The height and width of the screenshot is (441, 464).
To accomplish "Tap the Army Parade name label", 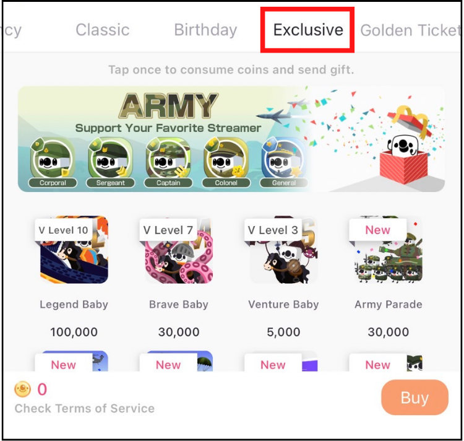I will [388, 305].
